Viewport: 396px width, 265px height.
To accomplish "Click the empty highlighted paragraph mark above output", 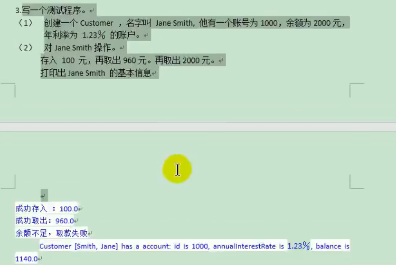I will click(x=44, y=195).
